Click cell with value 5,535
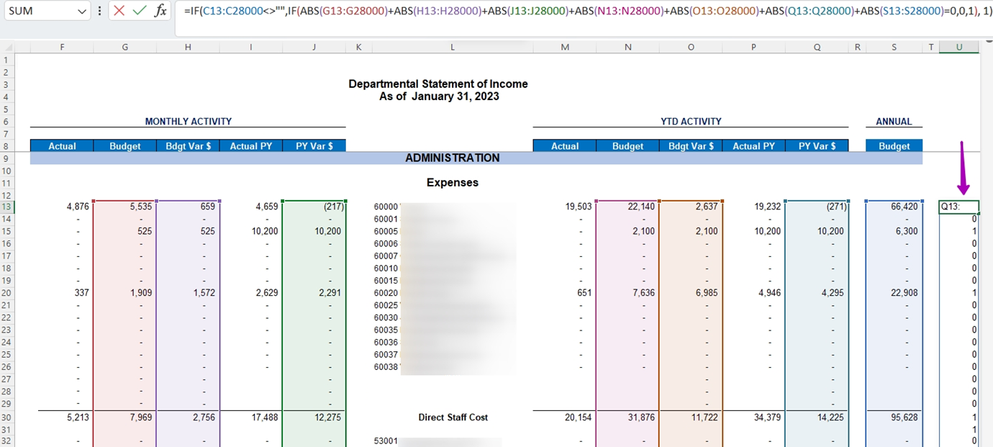The height and width of the screenshot is (447, 993). pos(125,207)
